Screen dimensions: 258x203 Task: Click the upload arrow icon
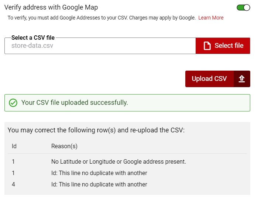(x=242, y=79)
